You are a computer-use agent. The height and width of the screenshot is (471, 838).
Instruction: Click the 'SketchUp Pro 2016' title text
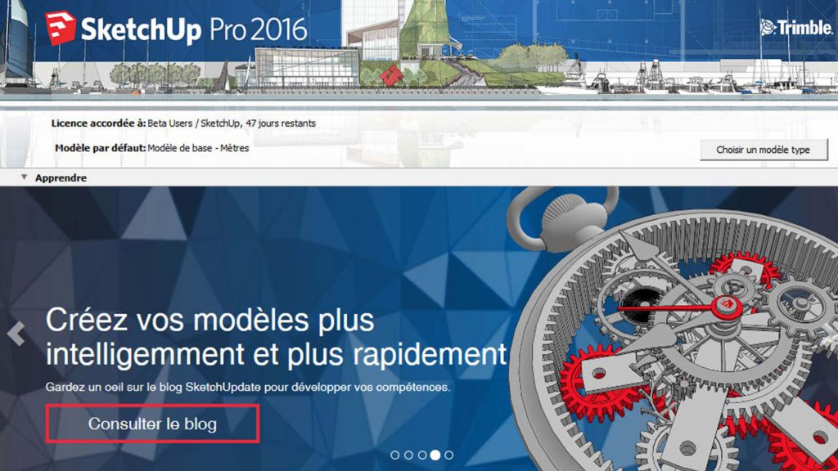click(x=194, y=30)
